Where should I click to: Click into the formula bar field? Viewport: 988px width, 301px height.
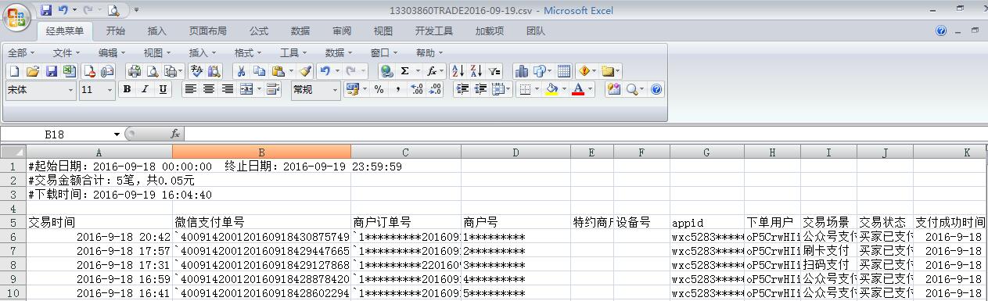[x=585, y=134]
